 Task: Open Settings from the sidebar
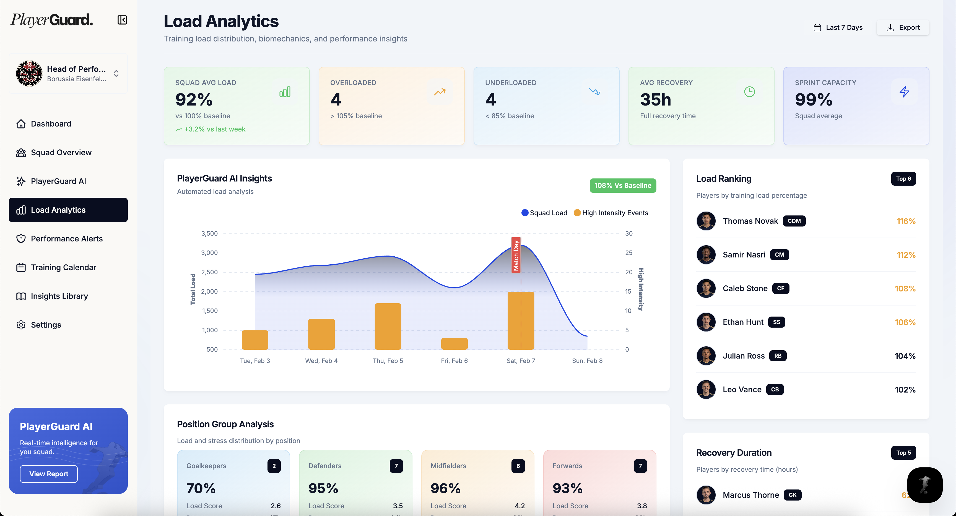click(46, 325)
